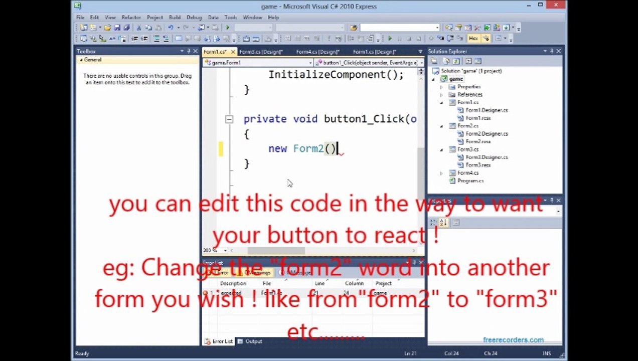Click the vertical scrollbar thumb in code editor
Image resolution: width=638 pixels, height=361 pixels.
(x=421, y=173)
